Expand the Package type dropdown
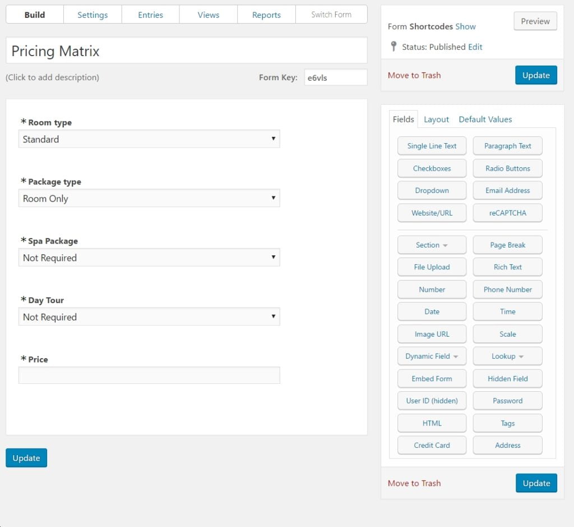Image resolution: width=574 pixels, height=527 pixels. [149, 199]
